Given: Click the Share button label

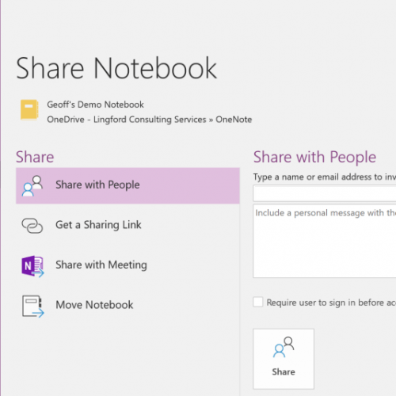Looking at the screenshot, I should pos(284,371).
